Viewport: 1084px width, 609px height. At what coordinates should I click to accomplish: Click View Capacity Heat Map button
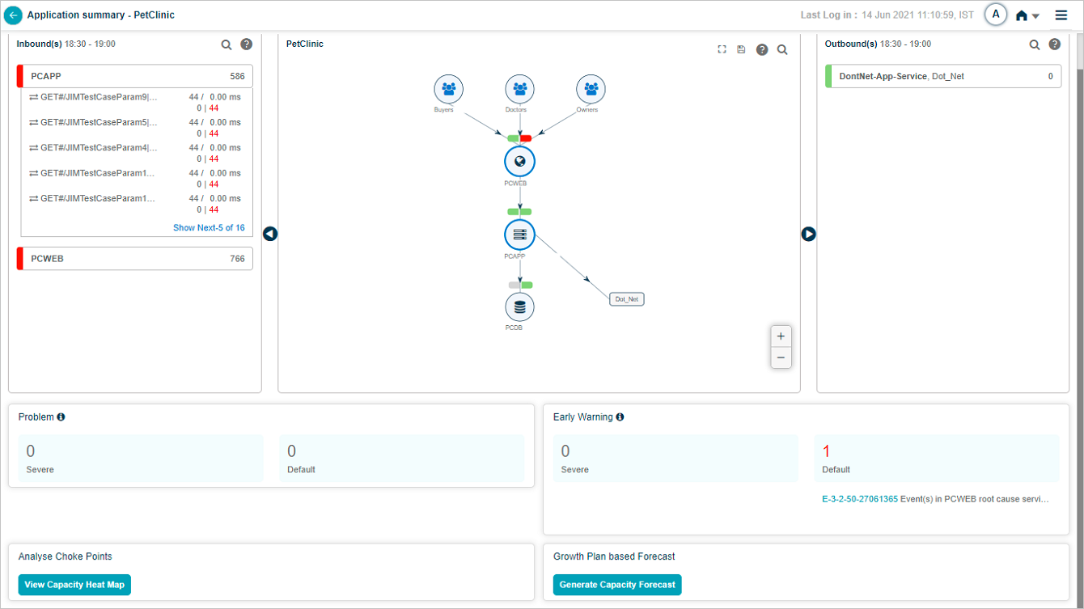coord(74,585)
